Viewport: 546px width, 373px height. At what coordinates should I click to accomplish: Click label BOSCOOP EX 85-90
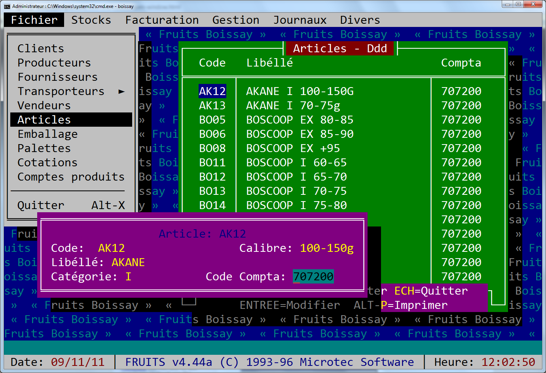tap(300, 134)
